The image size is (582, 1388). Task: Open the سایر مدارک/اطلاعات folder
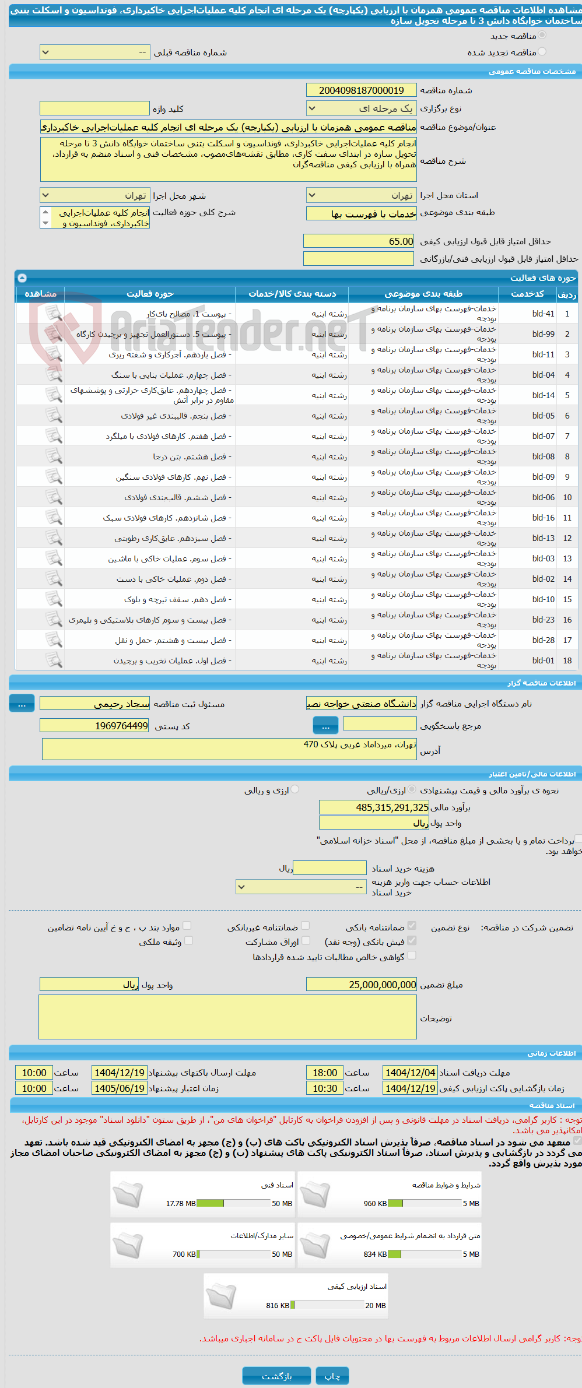pyautogui.click(x=128, y=1245)
